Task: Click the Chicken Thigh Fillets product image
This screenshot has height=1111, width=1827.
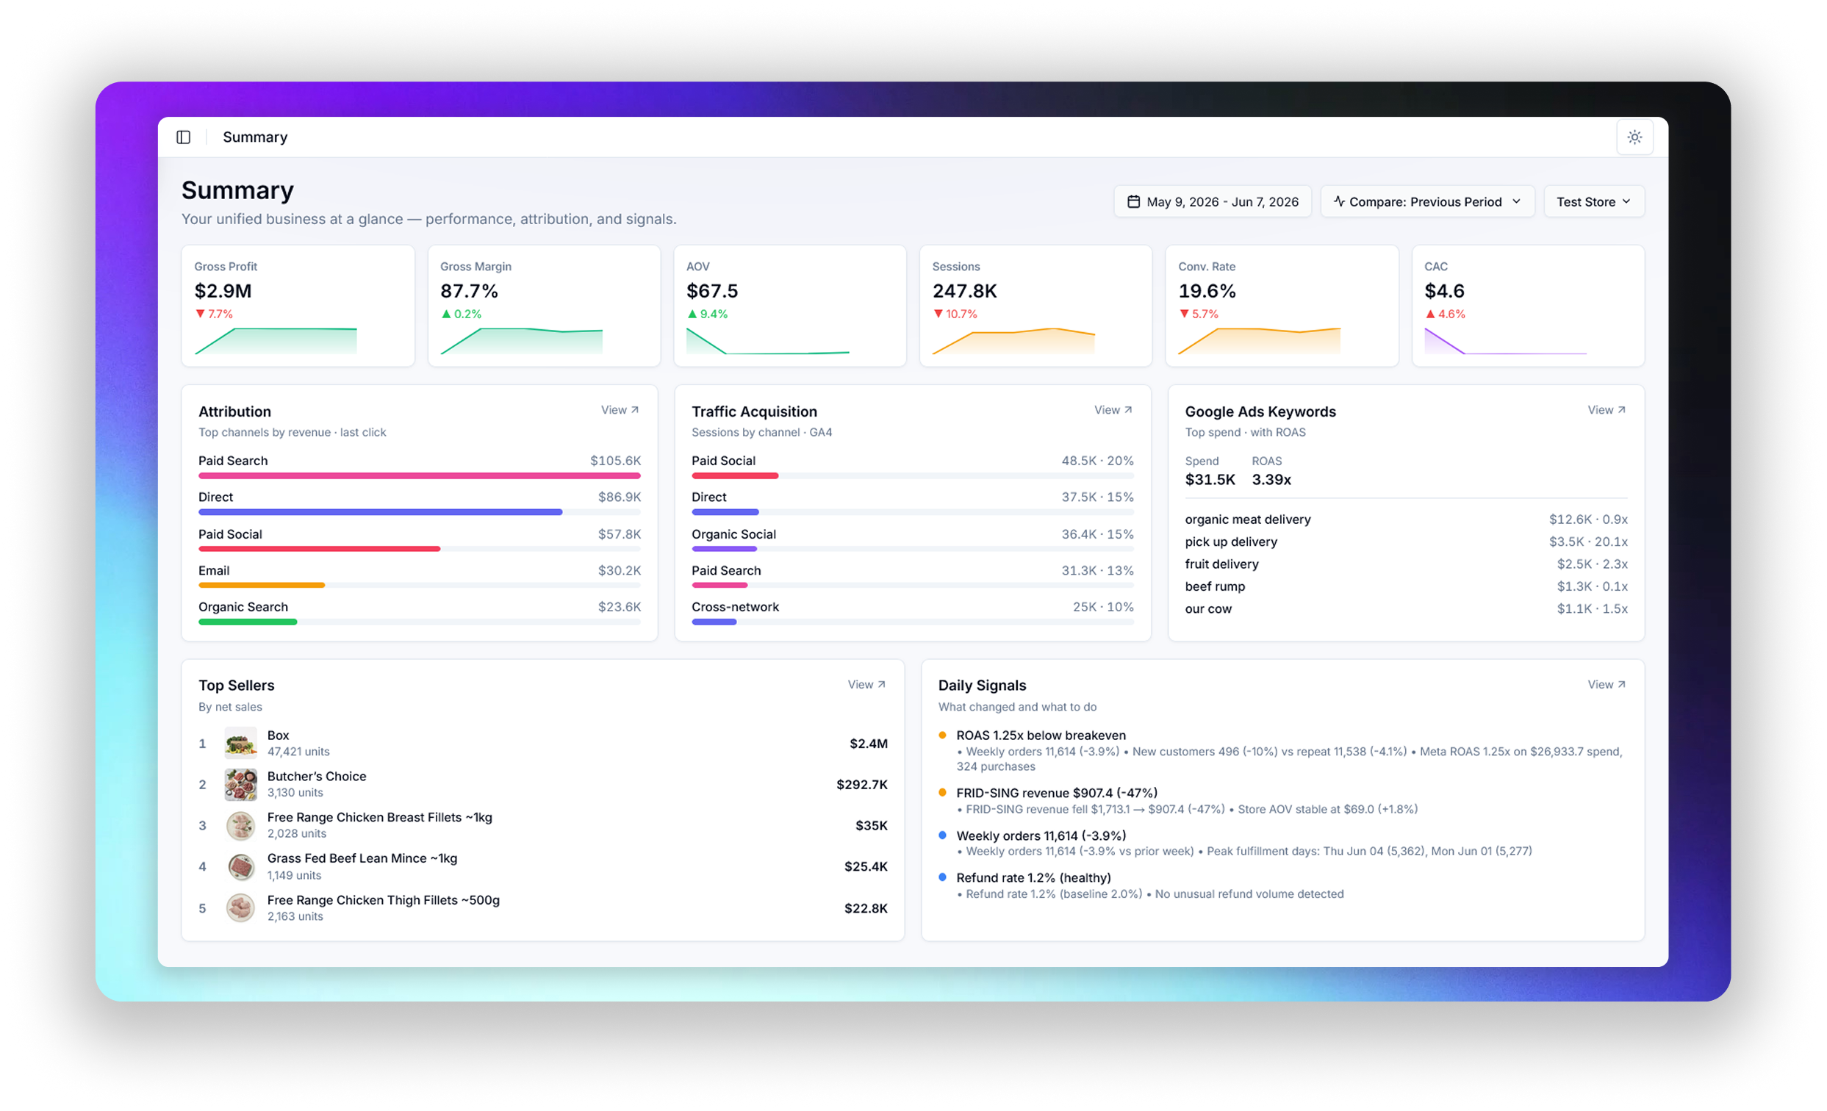Action: (240, 908)
